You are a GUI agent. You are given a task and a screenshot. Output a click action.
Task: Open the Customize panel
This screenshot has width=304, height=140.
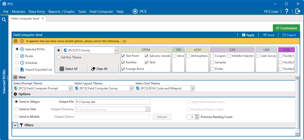286,28
